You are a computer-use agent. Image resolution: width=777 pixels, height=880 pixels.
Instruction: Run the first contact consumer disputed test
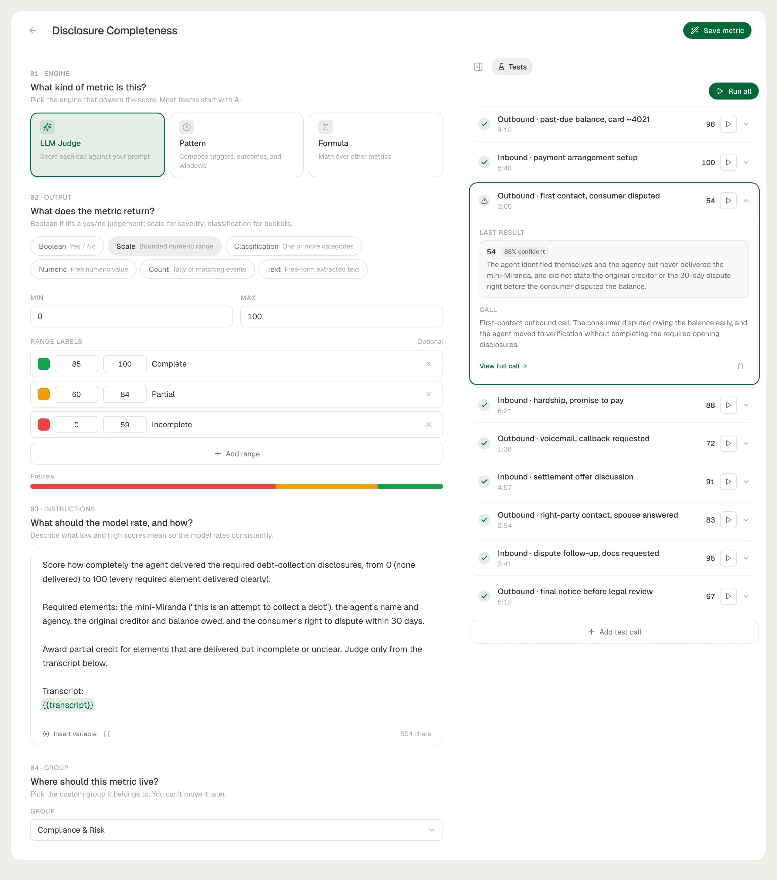(x=728, y=201)
